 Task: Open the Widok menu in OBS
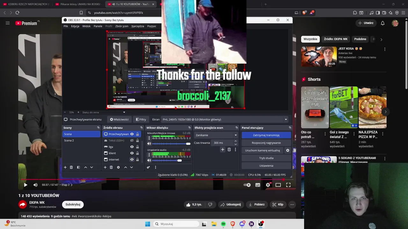click(x=86, y=26)
